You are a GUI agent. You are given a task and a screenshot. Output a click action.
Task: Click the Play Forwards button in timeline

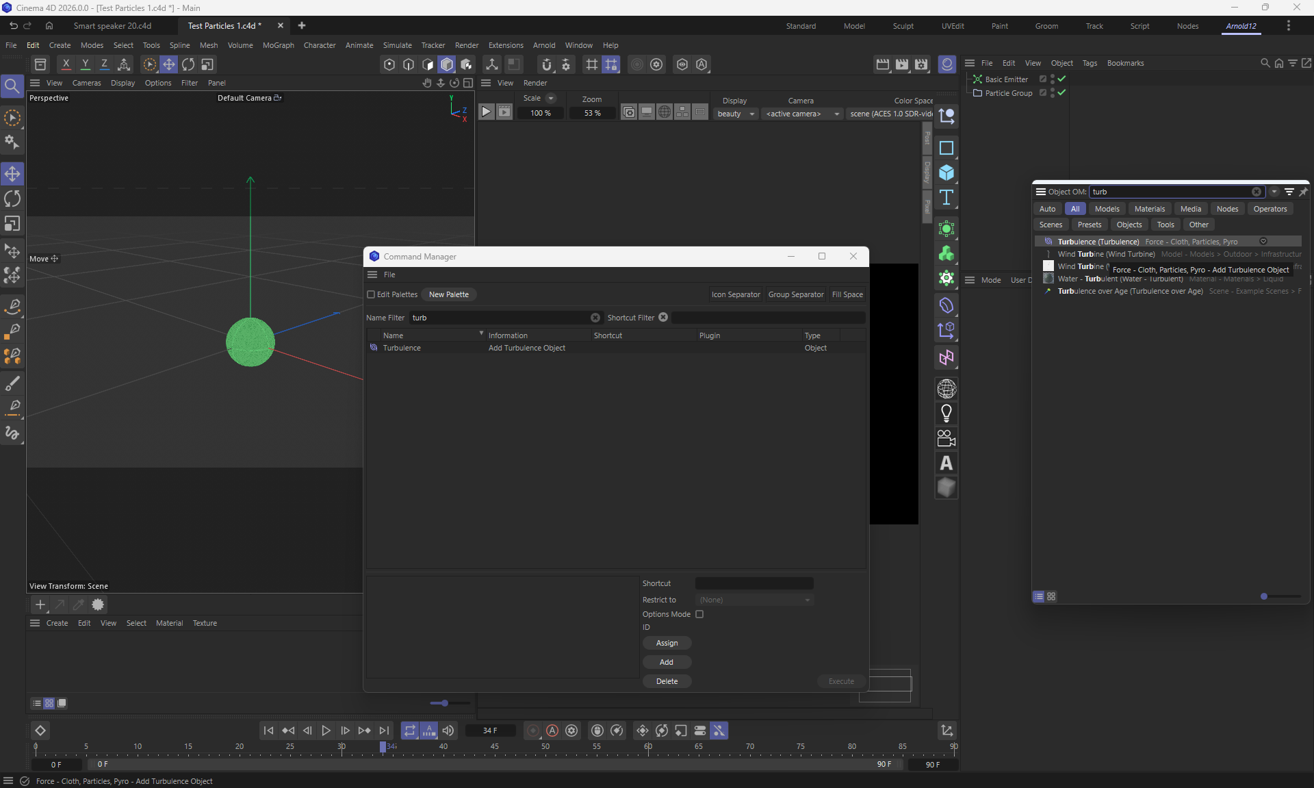(326, 730)
